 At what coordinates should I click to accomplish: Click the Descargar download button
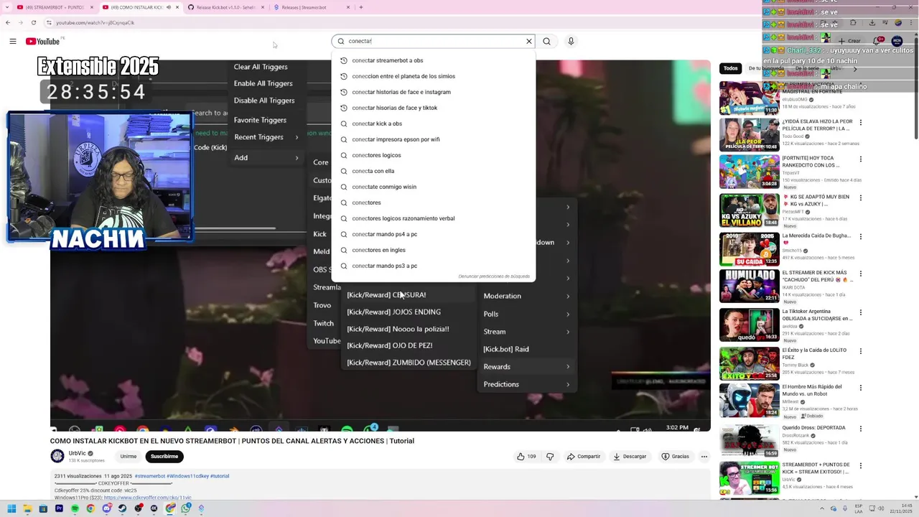click(x=630, y=457)
